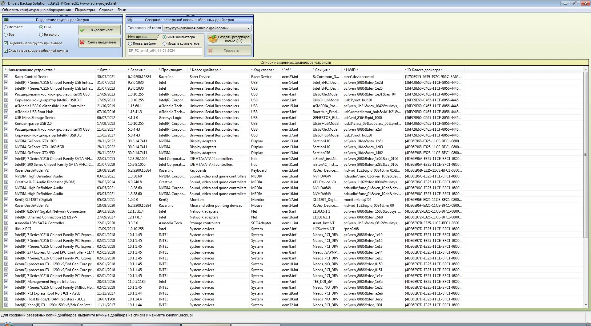Sort by the 'Секция' column header
The height and width of the screenshot is (326, 591).
tap(326, 70)
